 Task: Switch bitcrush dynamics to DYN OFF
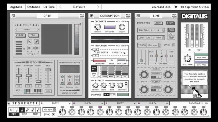pyautogui.click(x=94, y=68)
